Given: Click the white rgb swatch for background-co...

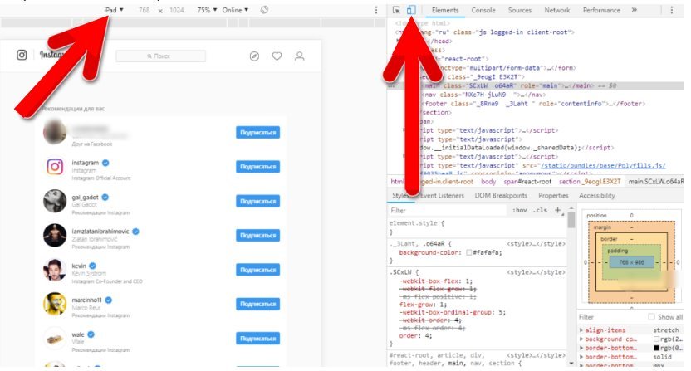Looking at the screenshot, I should [x=656, y=339].
